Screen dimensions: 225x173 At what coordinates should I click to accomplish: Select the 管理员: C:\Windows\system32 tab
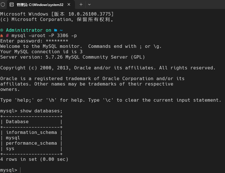pyautogui.click(x=40, y=5)
